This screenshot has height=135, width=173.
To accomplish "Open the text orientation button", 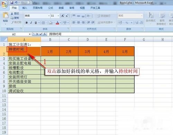I will pos(89,16).
